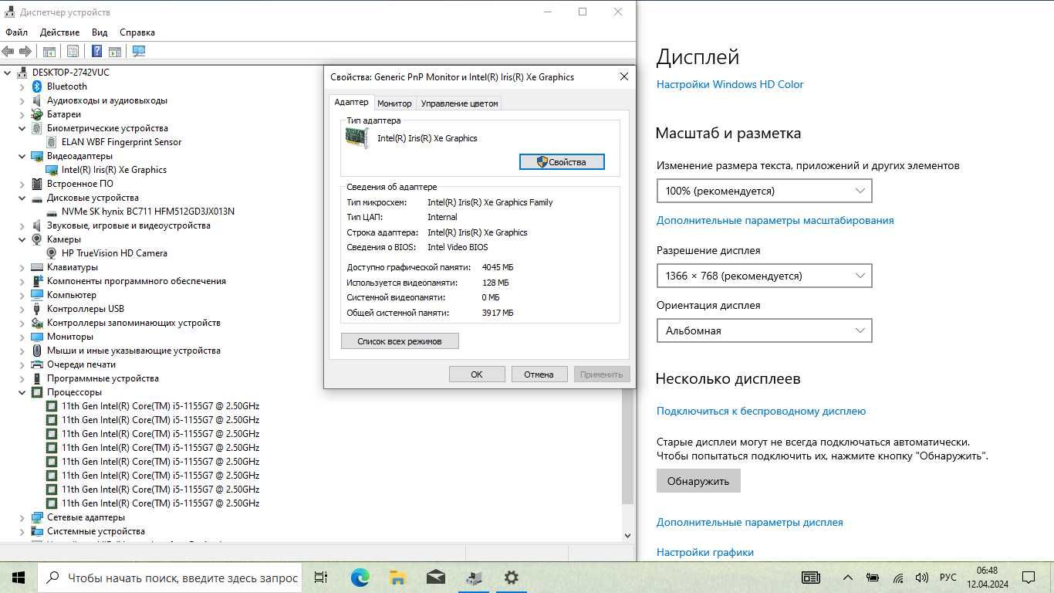Image resolution: width=1054 pixels, height=593 pixels.
Task: Click the Scan for hardware changes monitor icon
Action: click(139, 51)
